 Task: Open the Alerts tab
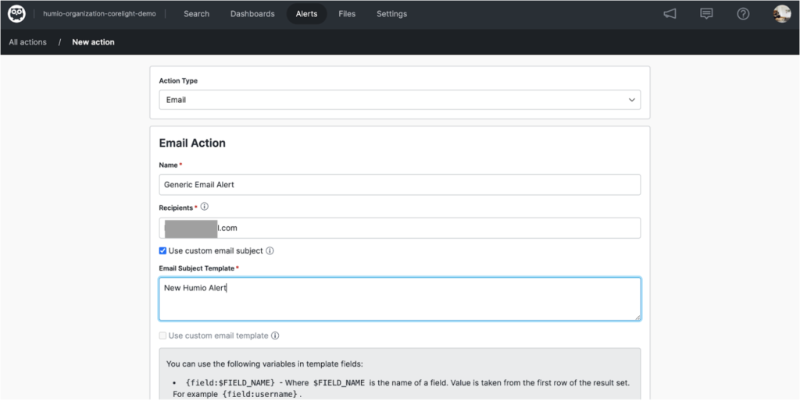(306, 14)
